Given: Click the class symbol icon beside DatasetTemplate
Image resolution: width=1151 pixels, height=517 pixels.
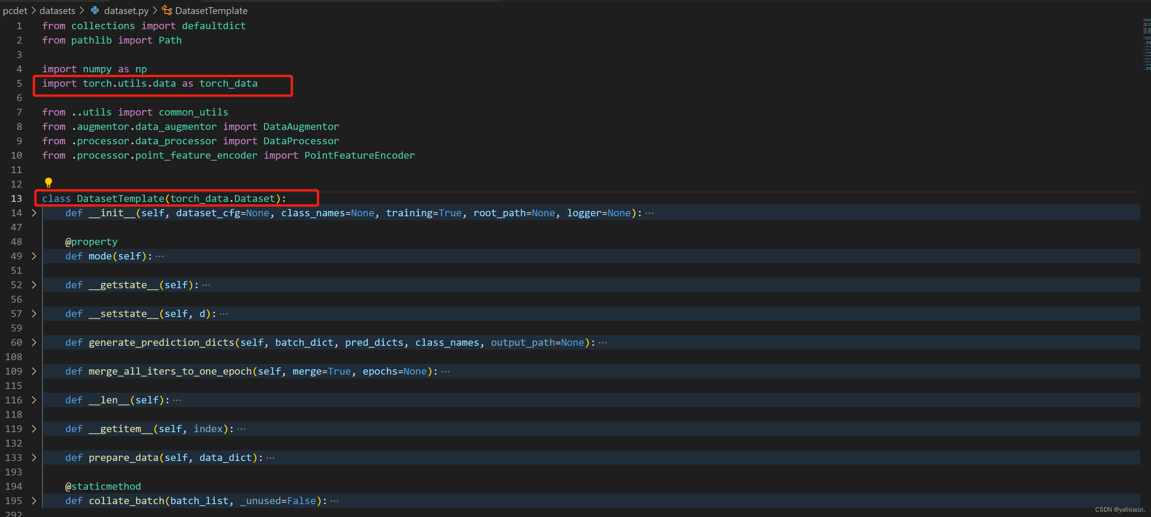Looking at the screenshot, I should coord(167,10).
